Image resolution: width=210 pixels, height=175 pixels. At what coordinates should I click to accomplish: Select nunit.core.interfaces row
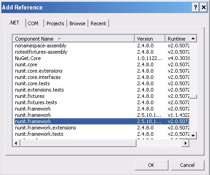tap(102, 77)
